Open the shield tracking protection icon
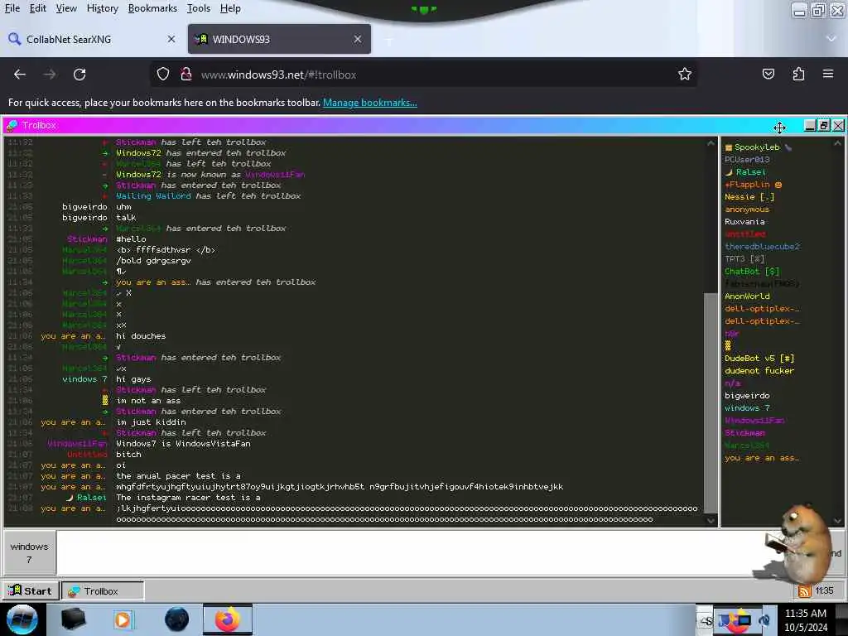The image size is (848, 636). click(x=163, y=74)
